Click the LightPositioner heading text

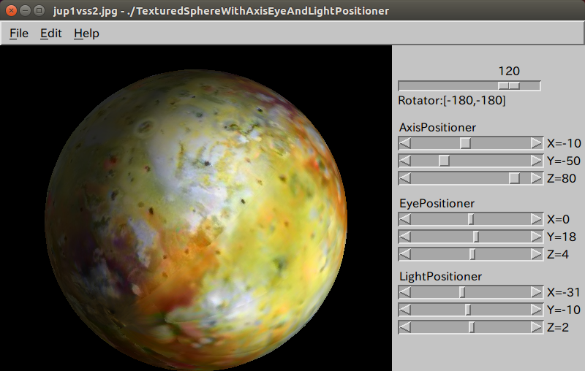point(441,276)
